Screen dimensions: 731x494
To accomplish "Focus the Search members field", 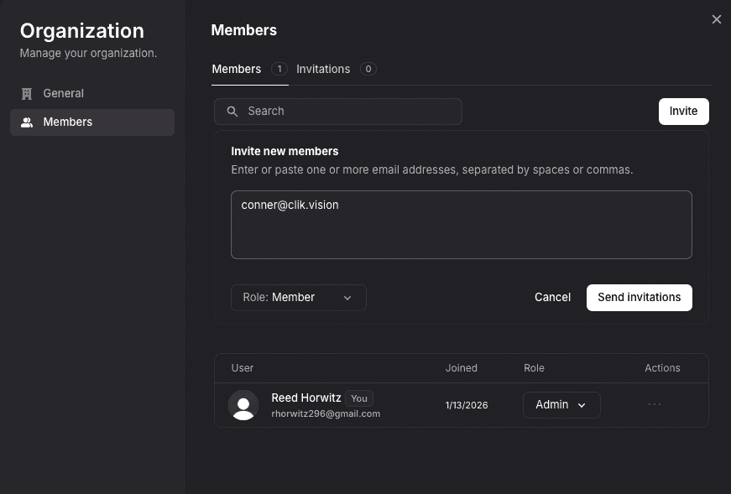I will (x=348, y=112).
